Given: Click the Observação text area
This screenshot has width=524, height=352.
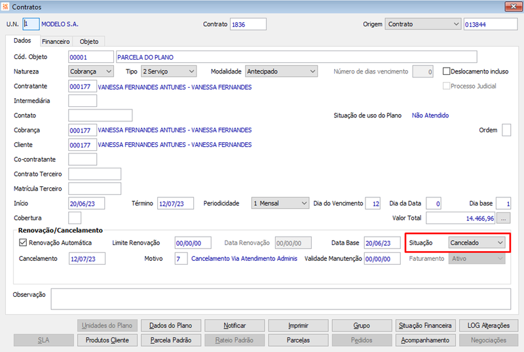Looking at the screenshot, I should click(x=281, y=299).
